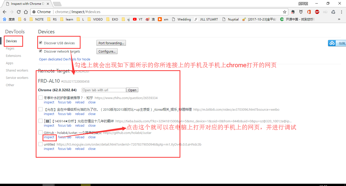The width and height of the screenshot is (346, 186).
Task: Open the Evernote elephant extension
Action: [x=293, y=12]
